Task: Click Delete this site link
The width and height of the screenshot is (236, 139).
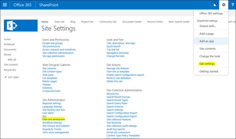Action: pos(115,81)
